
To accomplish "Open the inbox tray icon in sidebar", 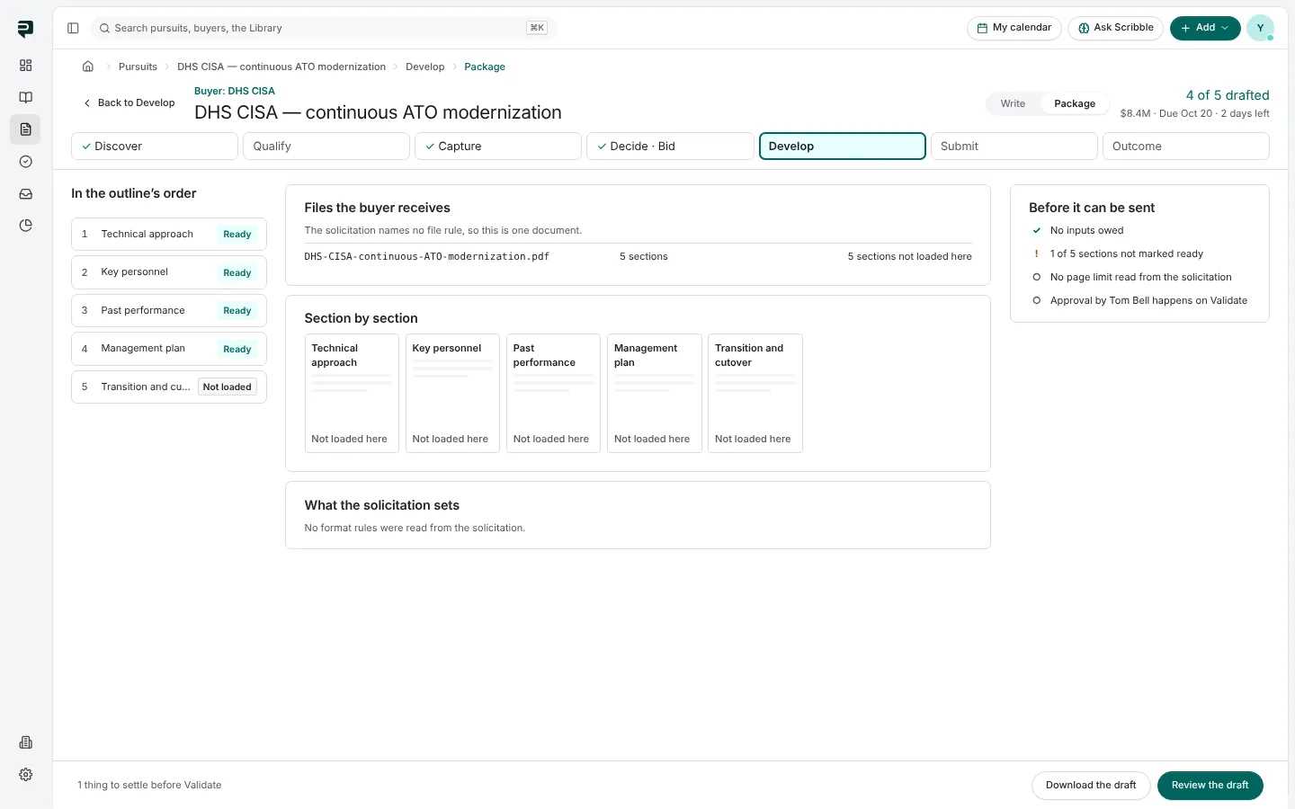I will [x=25, y=193].
